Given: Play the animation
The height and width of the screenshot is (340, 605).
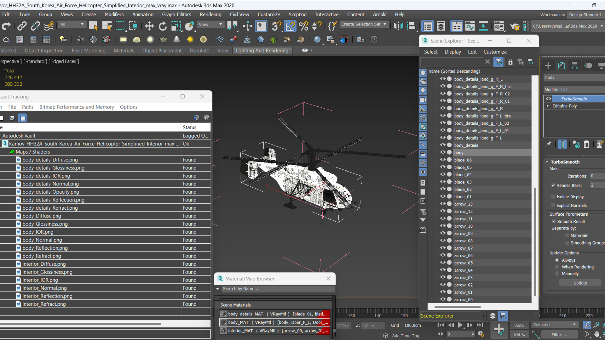Looking at the screenshot, I should pyautogui.click(x=460, y=325).
